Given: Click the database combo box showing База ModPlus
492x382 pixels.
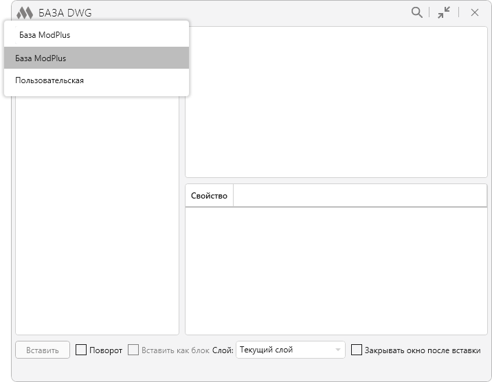Looking at the screenshot, I should point(96,35).
